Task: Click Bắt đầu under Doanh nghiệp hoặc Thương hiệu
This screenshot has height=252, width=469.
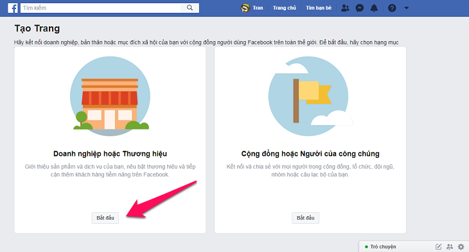Action: [x=105, y=218]
